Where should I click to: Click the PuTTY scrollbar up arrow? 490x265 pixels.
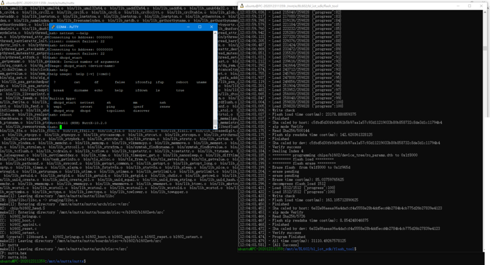coord(215,33)
